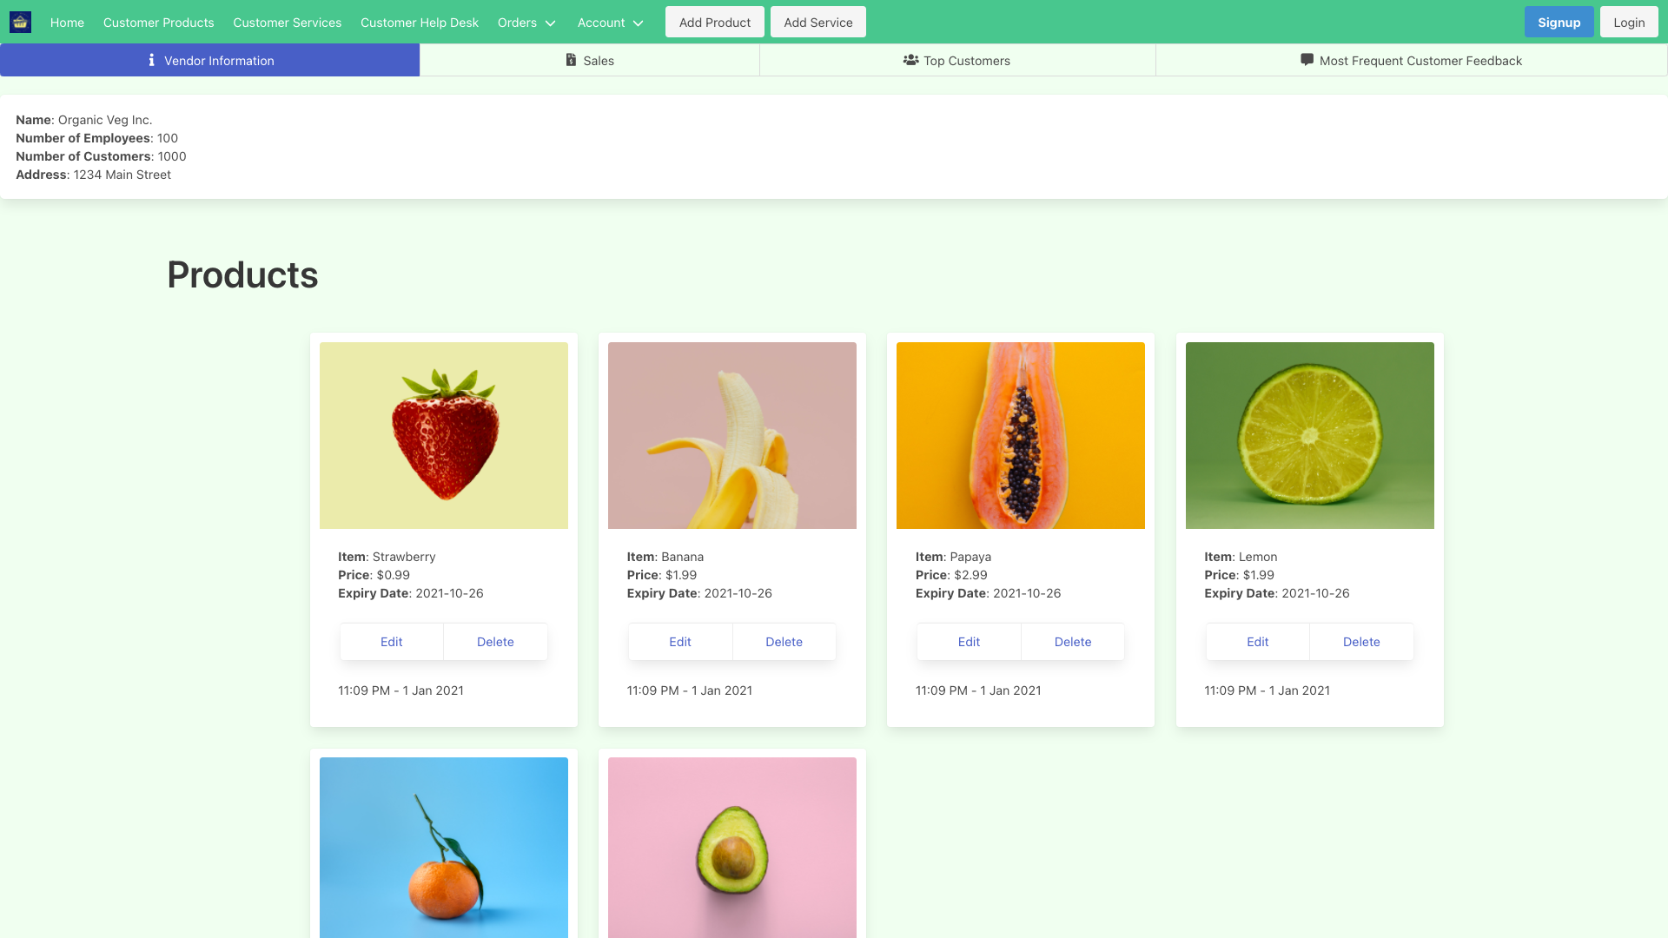Click the avocado product image

732,848
